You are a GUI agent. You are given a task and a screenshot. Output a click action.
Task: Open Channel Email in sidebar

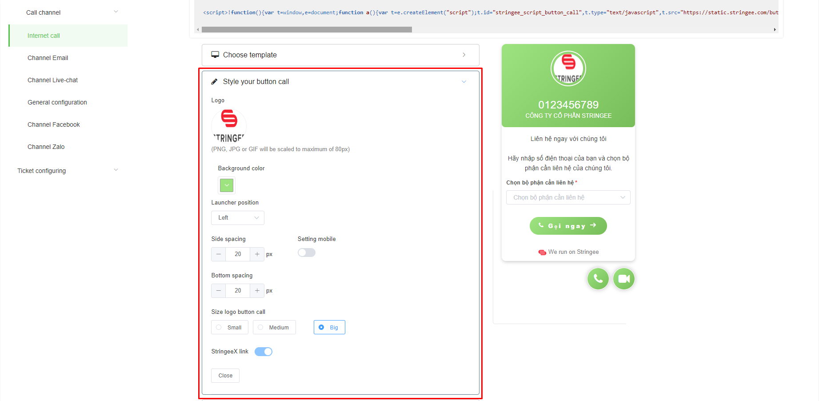[x=48, y=58]
